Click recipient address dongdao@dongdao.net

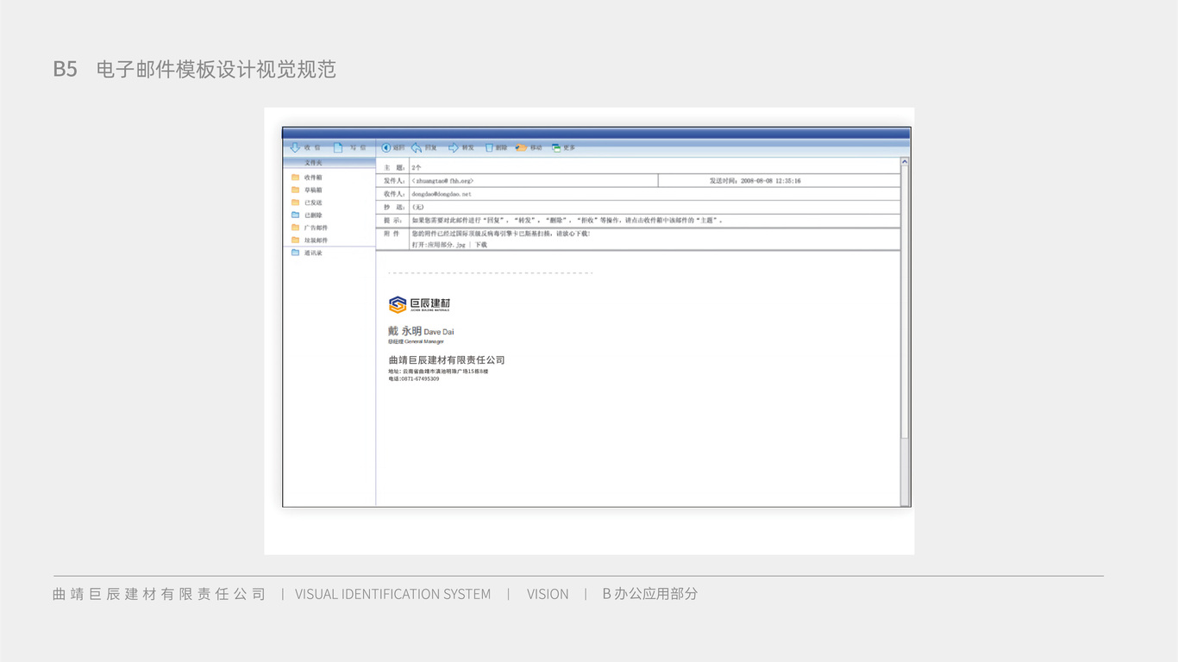point(442,194)
